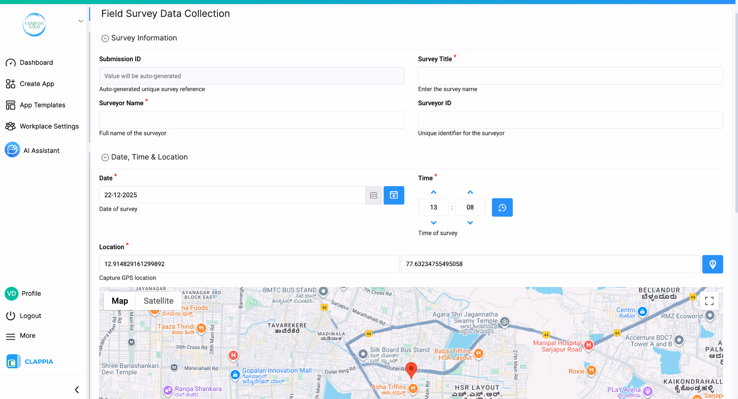Increase the hour with up arrow

click(434, 192)
